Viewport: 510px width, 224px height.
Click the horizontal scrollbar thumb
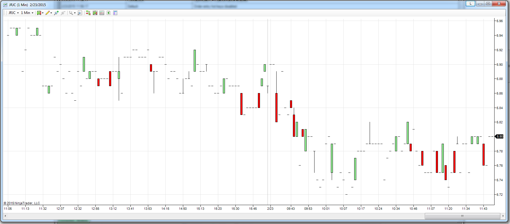[462, 216]
